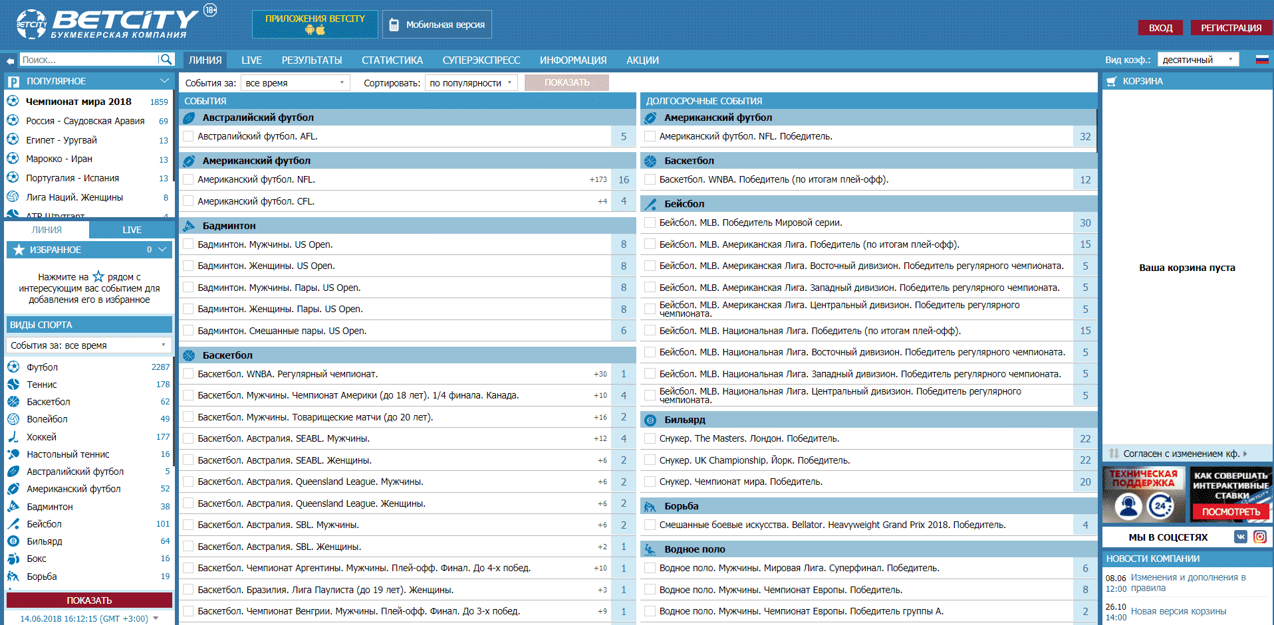The height and width of the screenshot is (625, 1274).
Task: Click the Betcity logo
Action: coord(106,24)
